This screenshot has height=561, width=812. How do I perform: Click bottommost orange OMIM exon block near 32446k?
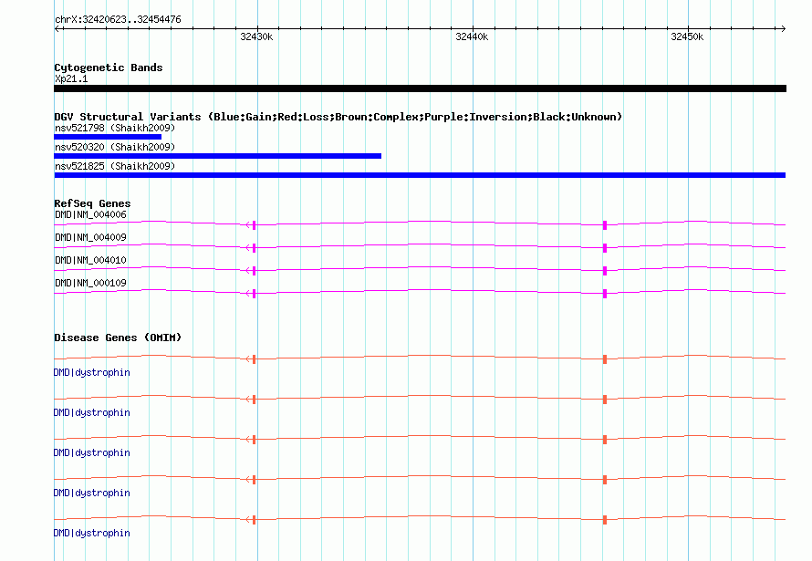(604, 520)
